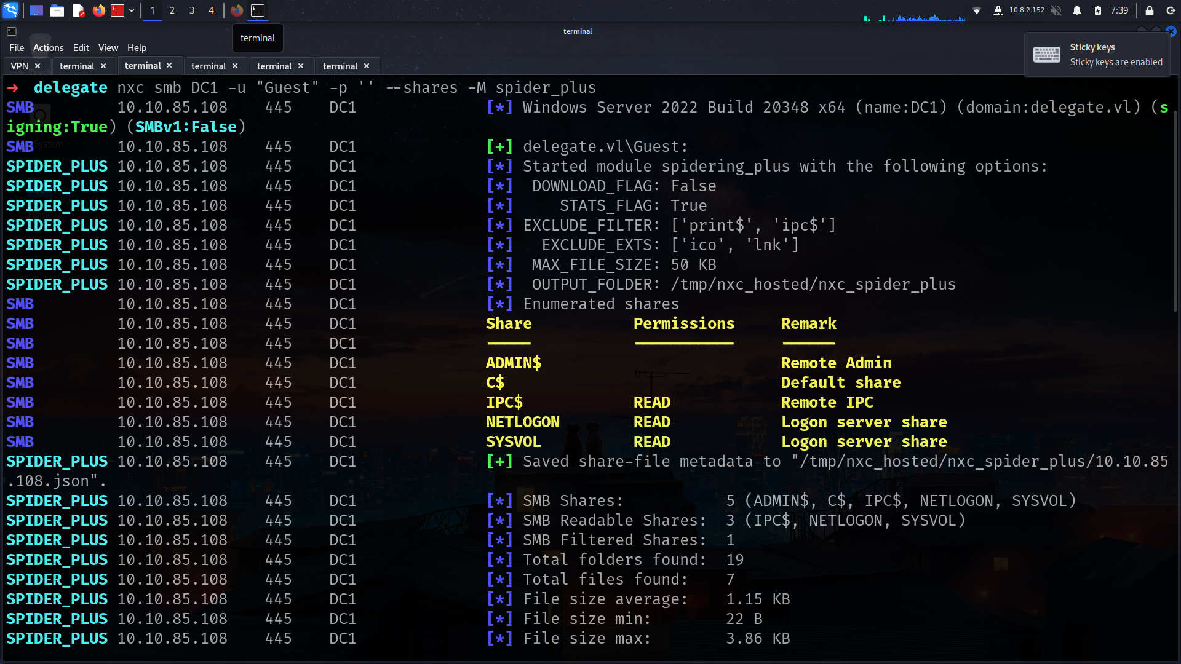Expand the terminal launcher dropdown arrow

[x=132, y=10]
